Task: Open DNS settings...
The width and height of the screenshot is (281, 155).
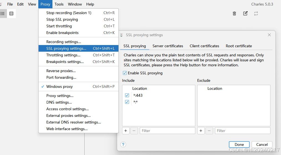Action: click(x=79, y=102)
